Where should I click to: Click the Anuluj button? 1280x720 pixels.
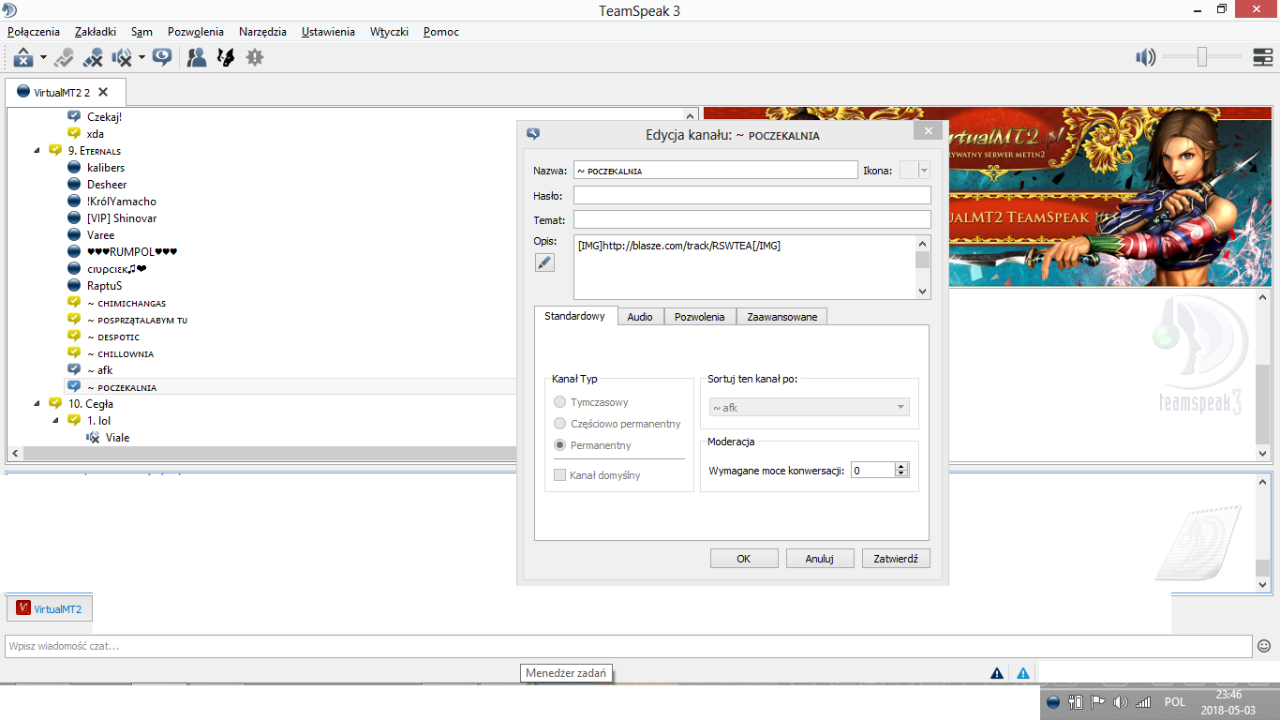[x=820, y=559]
